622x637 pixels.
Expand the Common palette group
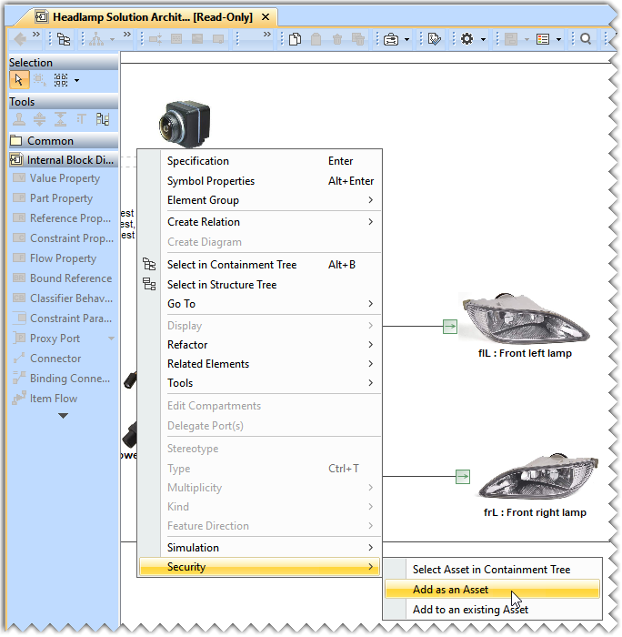(50, 141)
